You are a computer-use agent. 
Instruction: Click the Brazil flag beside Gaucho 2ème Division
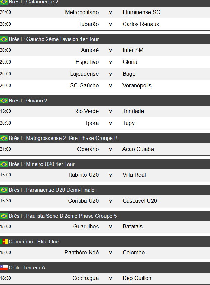[4, 39]
